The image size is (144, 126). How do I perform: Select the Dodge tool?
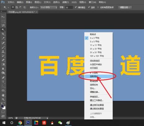coord(3,73)
